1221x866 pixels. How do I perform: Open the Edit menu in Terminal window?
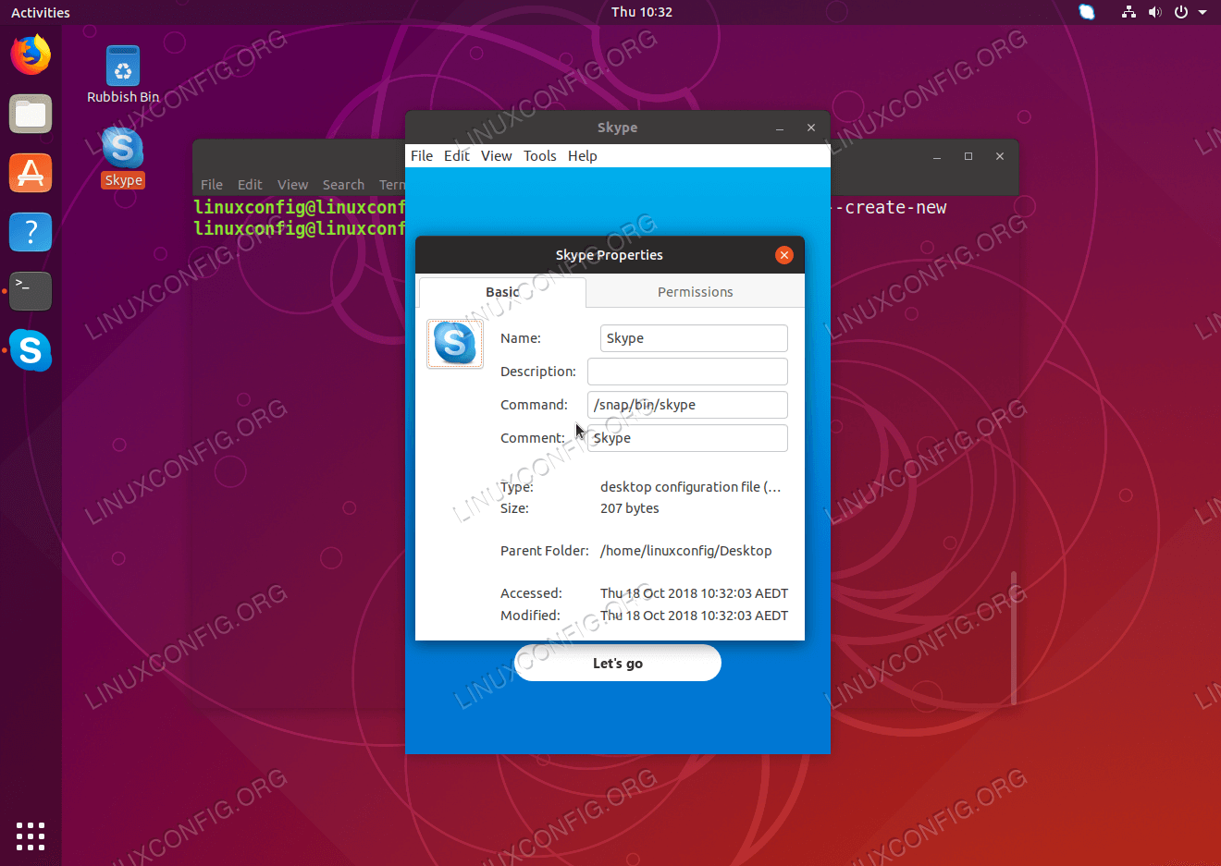[250, 185]
